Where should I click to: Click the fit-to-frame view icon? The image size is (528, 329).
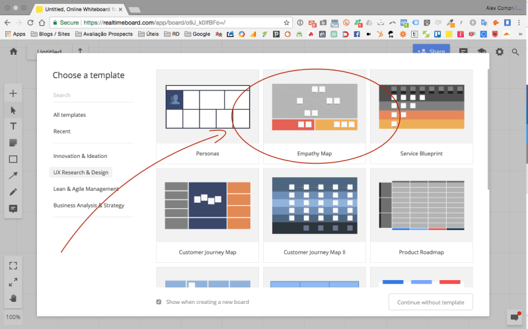tap(13, 266)
